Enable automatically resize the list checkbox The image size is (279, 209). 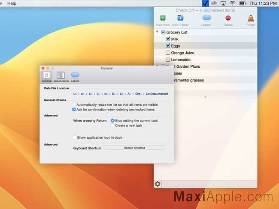click(x=74, y=104)
